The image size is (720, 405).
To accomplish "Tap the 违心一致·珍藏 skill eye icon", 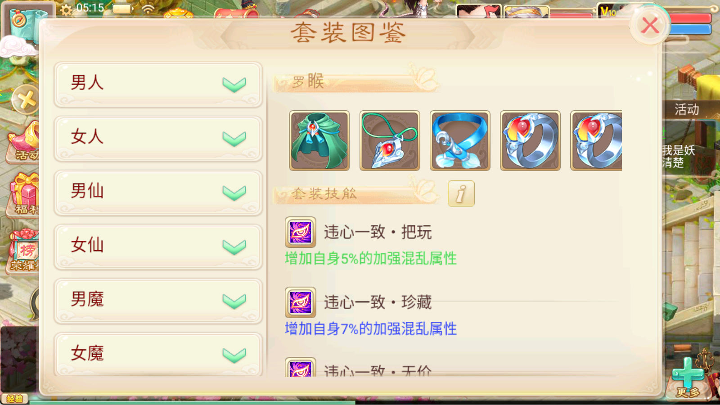I will pyautogui.click(x=300, y=302).
